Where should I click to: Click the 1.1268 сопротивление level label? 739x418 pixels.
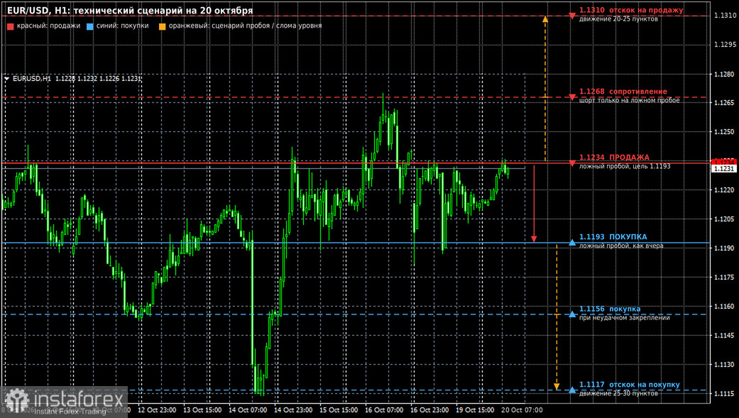pos(623,92)
